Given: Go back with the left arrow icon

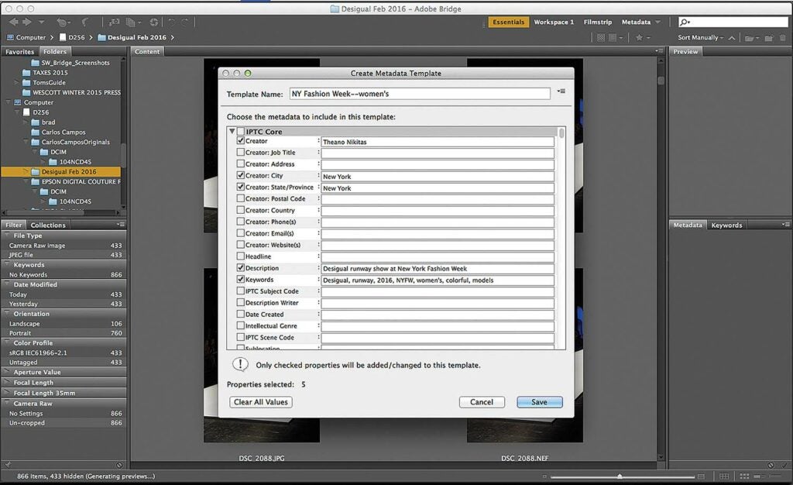Looking at the screenshot, I should pos(14,22).
